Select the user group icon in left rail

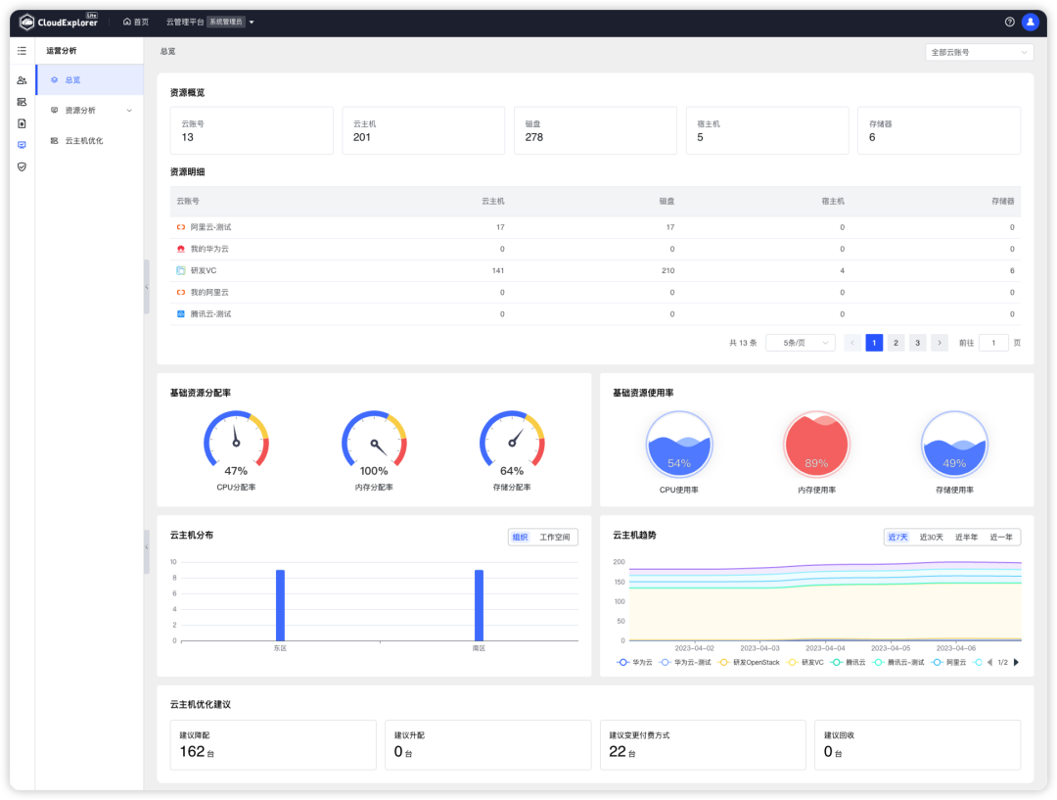click(x=20, y=78)
